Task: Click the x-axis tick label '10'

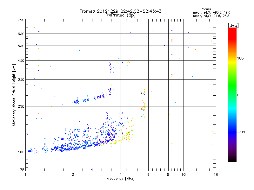Action: 184,174
